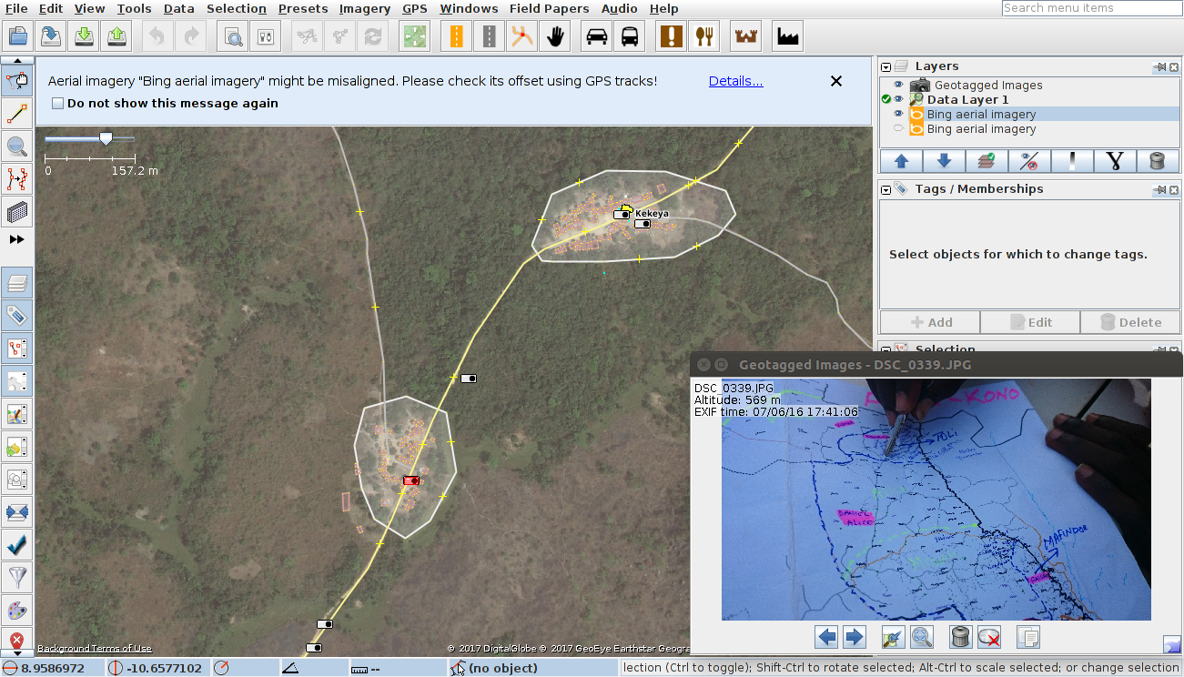
Task: Select the Search tool in the toolbar
Action: pos(233,35)
